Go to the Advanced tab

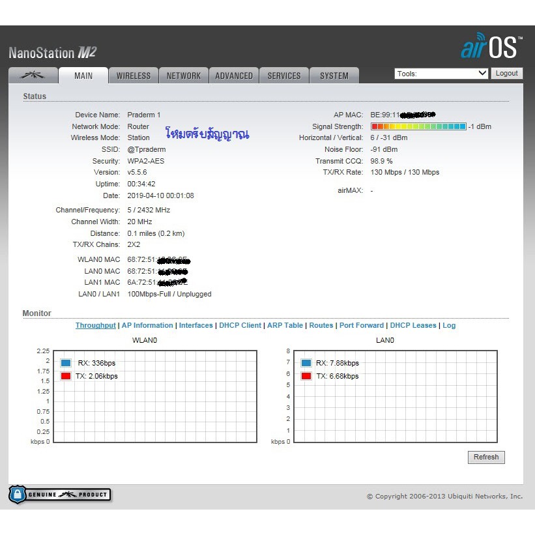click(x=233, y=76)
